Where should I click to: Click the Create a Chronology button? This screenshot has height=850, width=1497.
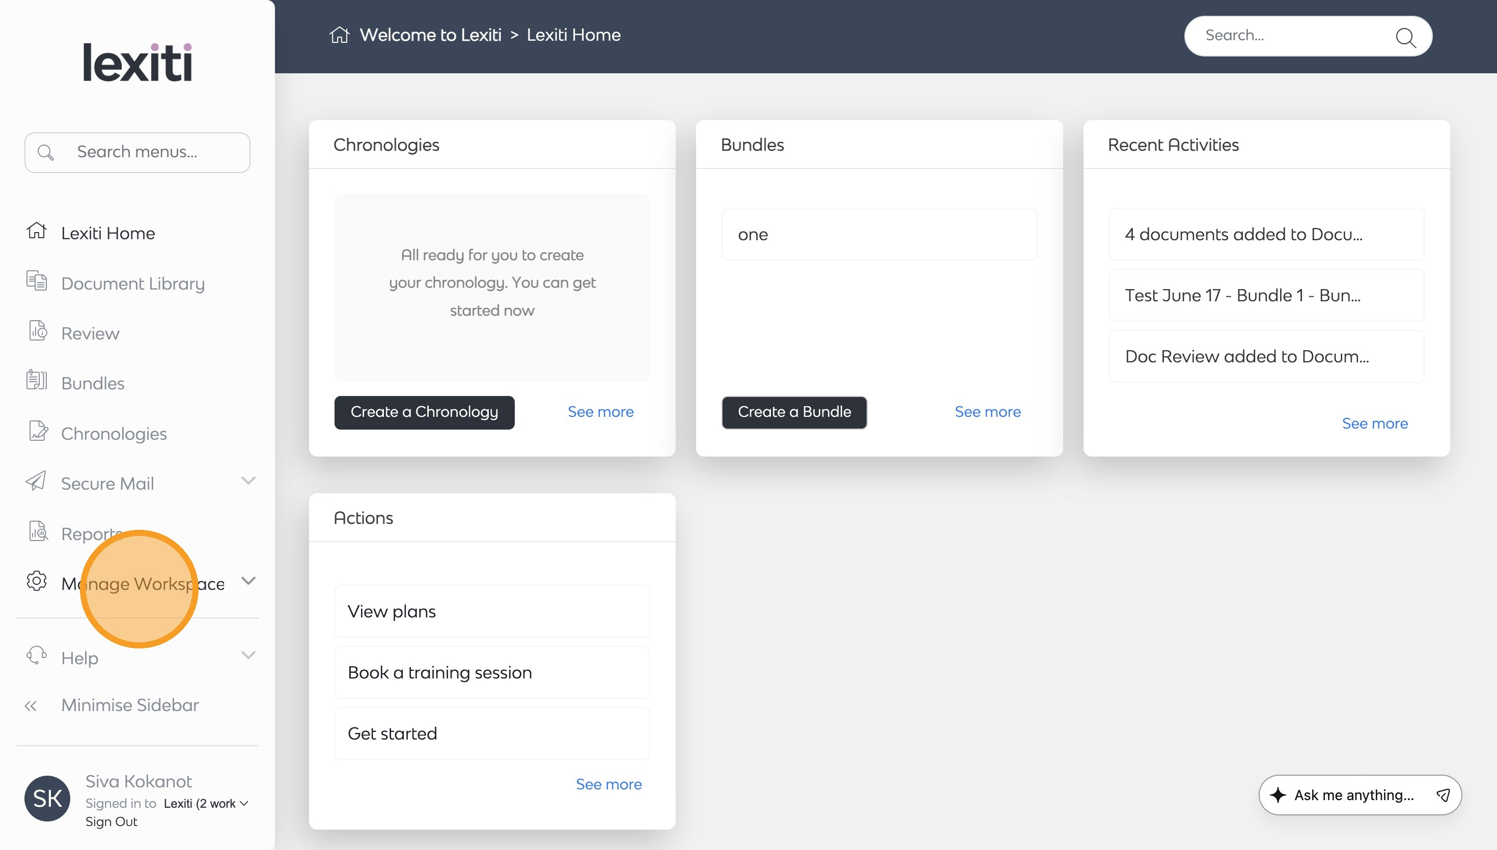pyautogui.click(x=424, y=412)
